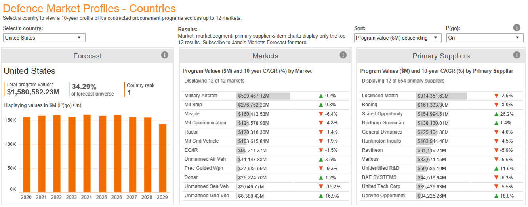Screen dimensions: 528x207
Task: Open the P(go) dropdown
Action: coord(485,38)
